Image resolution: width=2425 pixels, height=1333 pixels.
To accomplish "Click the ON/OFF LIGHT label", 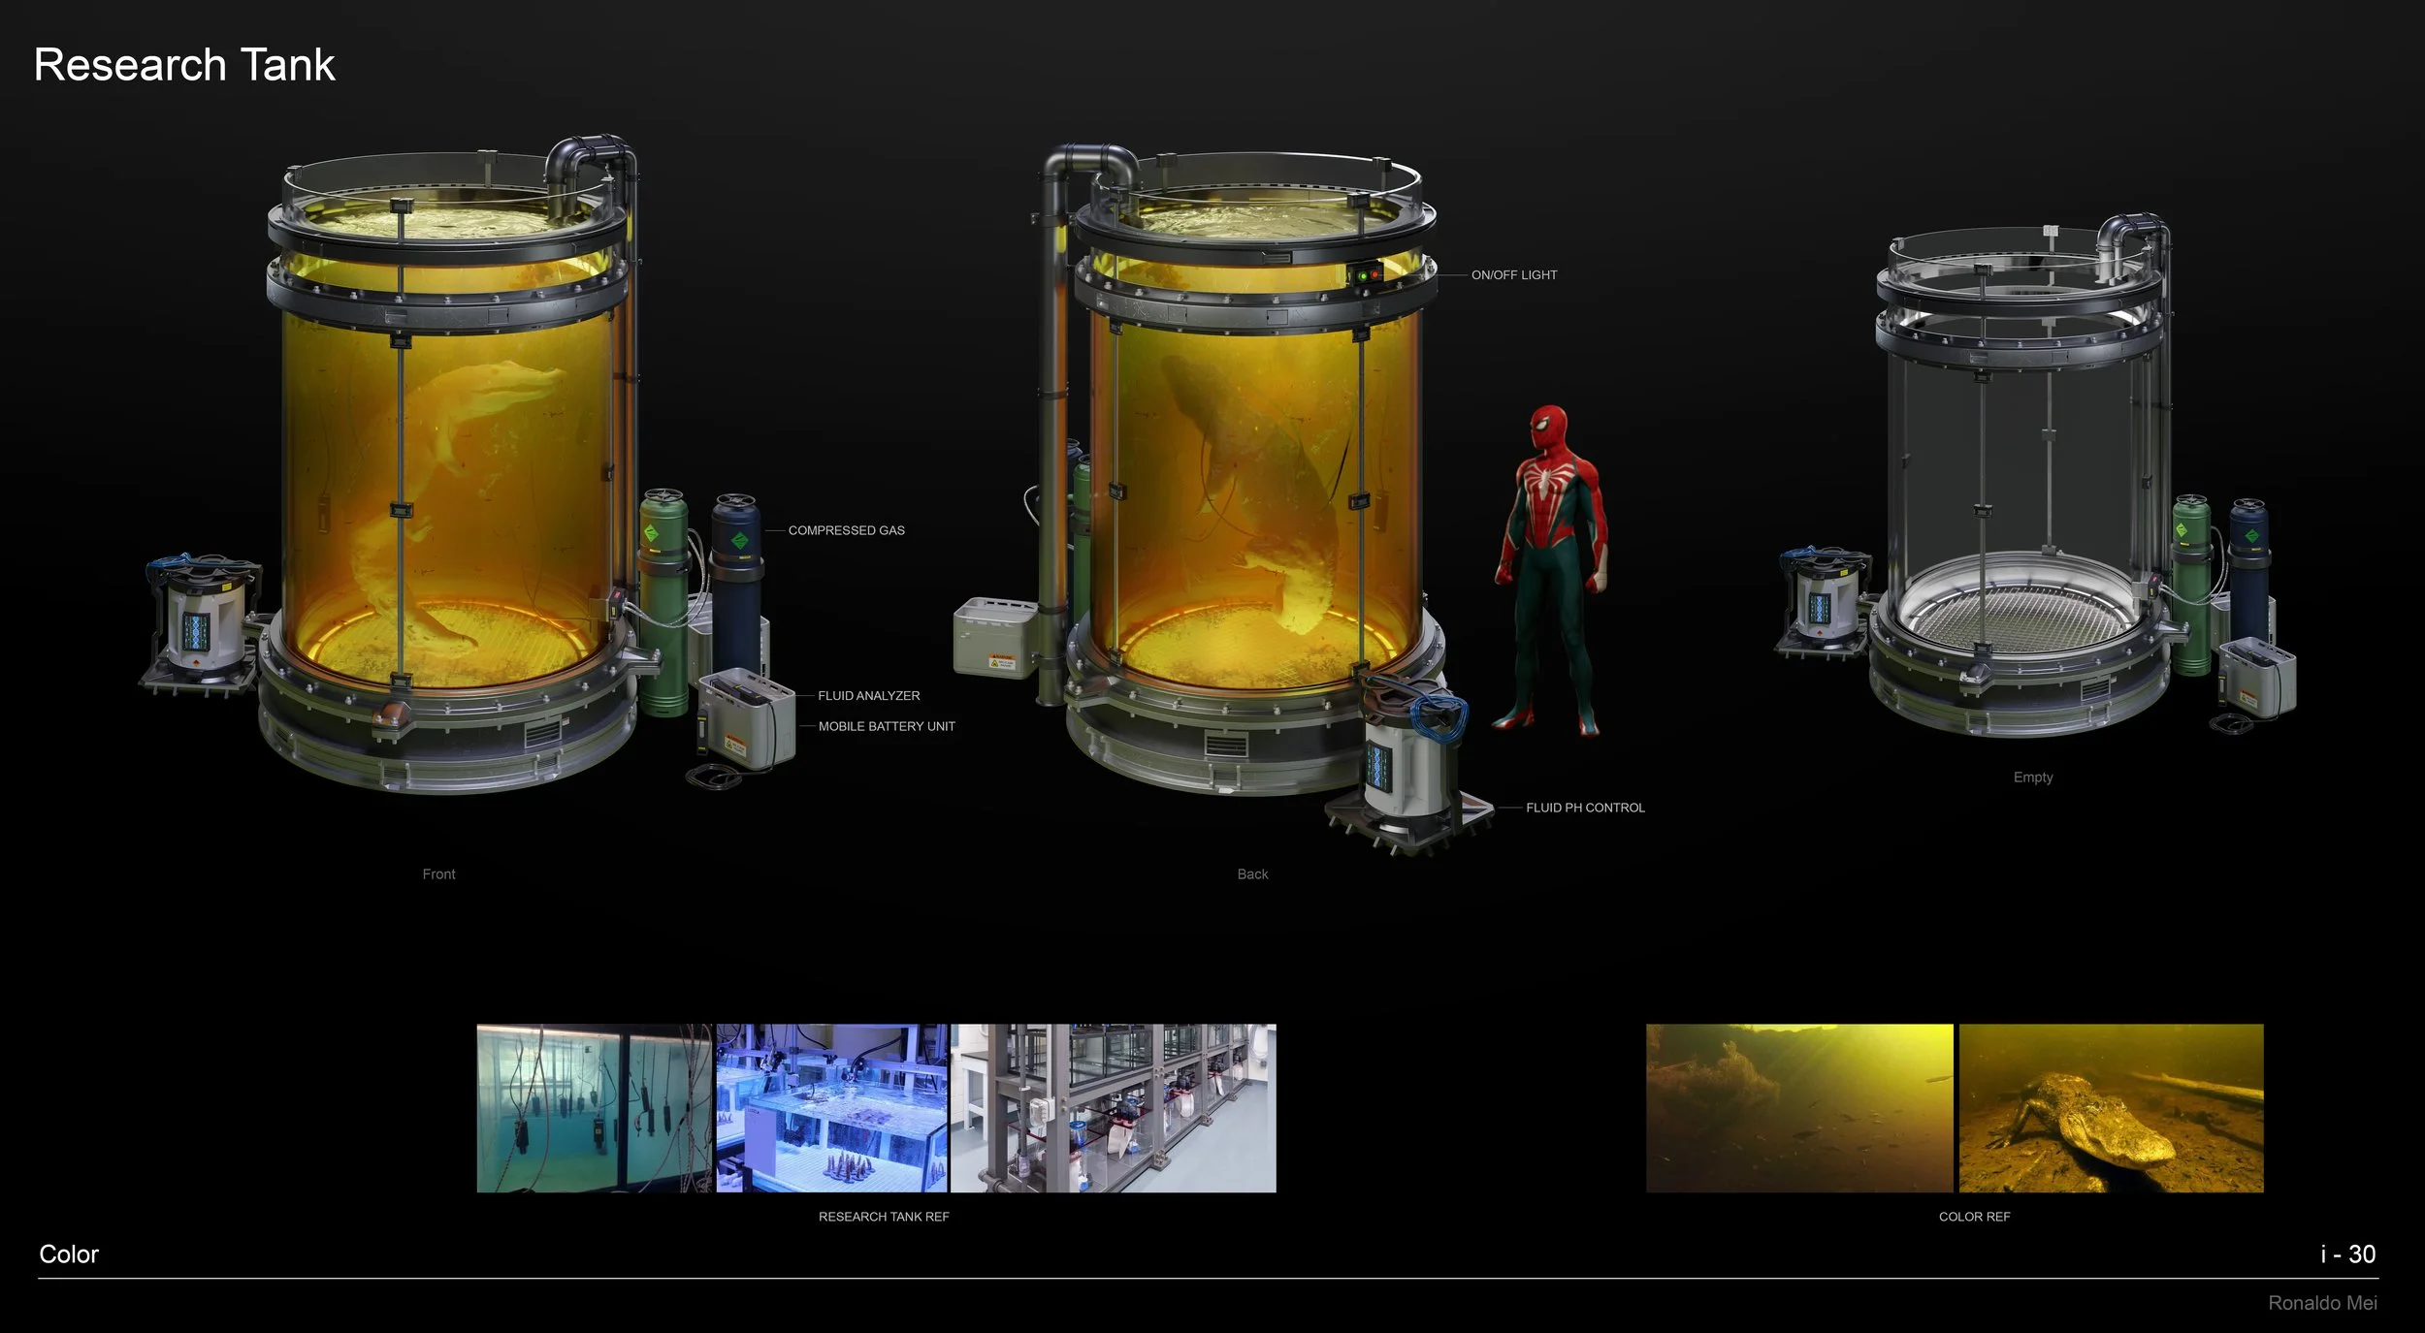I will coord(1513,275).
